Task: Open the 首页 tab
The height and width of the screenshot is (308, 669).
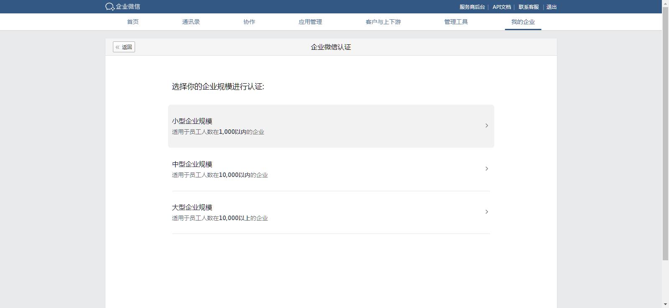Action: pyautogui.click(x=133, y=22)
